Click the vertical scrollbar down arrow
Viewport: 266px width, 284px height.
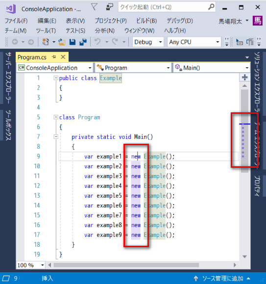(x=244, y=257)
